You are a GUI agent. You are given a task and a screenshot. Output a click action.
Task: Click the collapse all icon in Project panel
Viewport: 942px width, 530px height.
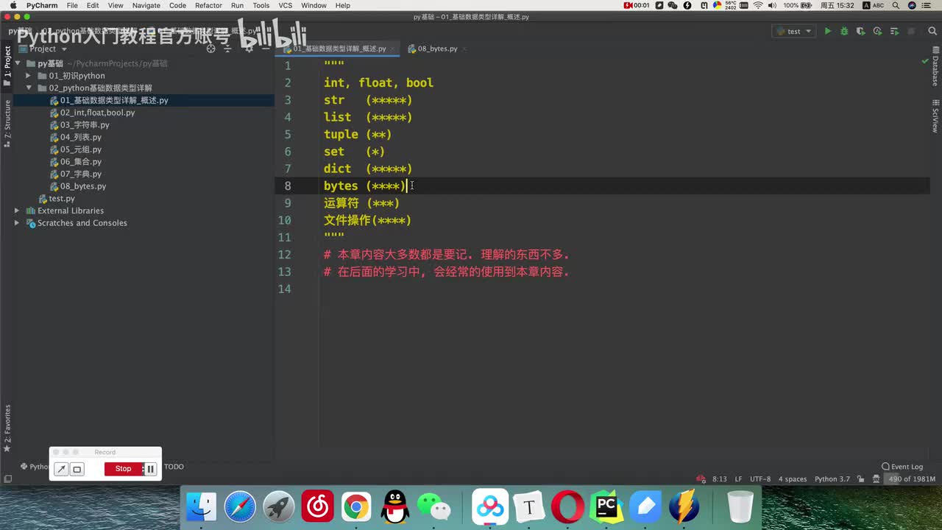pos(227,49)
